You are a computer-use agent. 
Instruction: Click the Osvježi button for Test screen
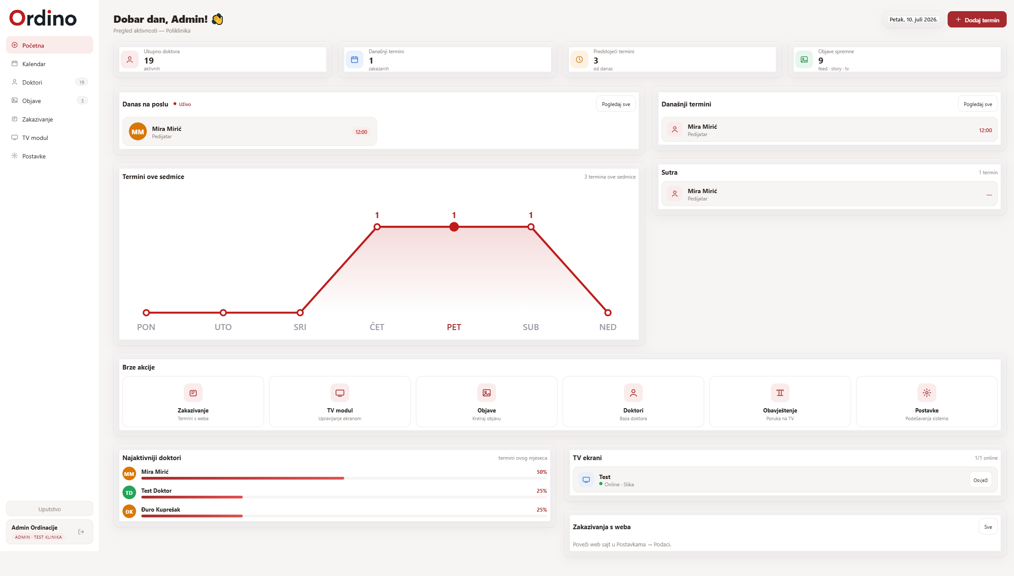[981, 480]
